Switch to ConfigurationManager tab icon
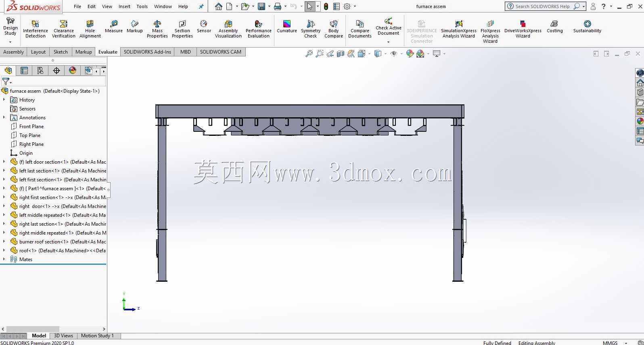This screenshot has height=345, width=644. coord(40,71)
